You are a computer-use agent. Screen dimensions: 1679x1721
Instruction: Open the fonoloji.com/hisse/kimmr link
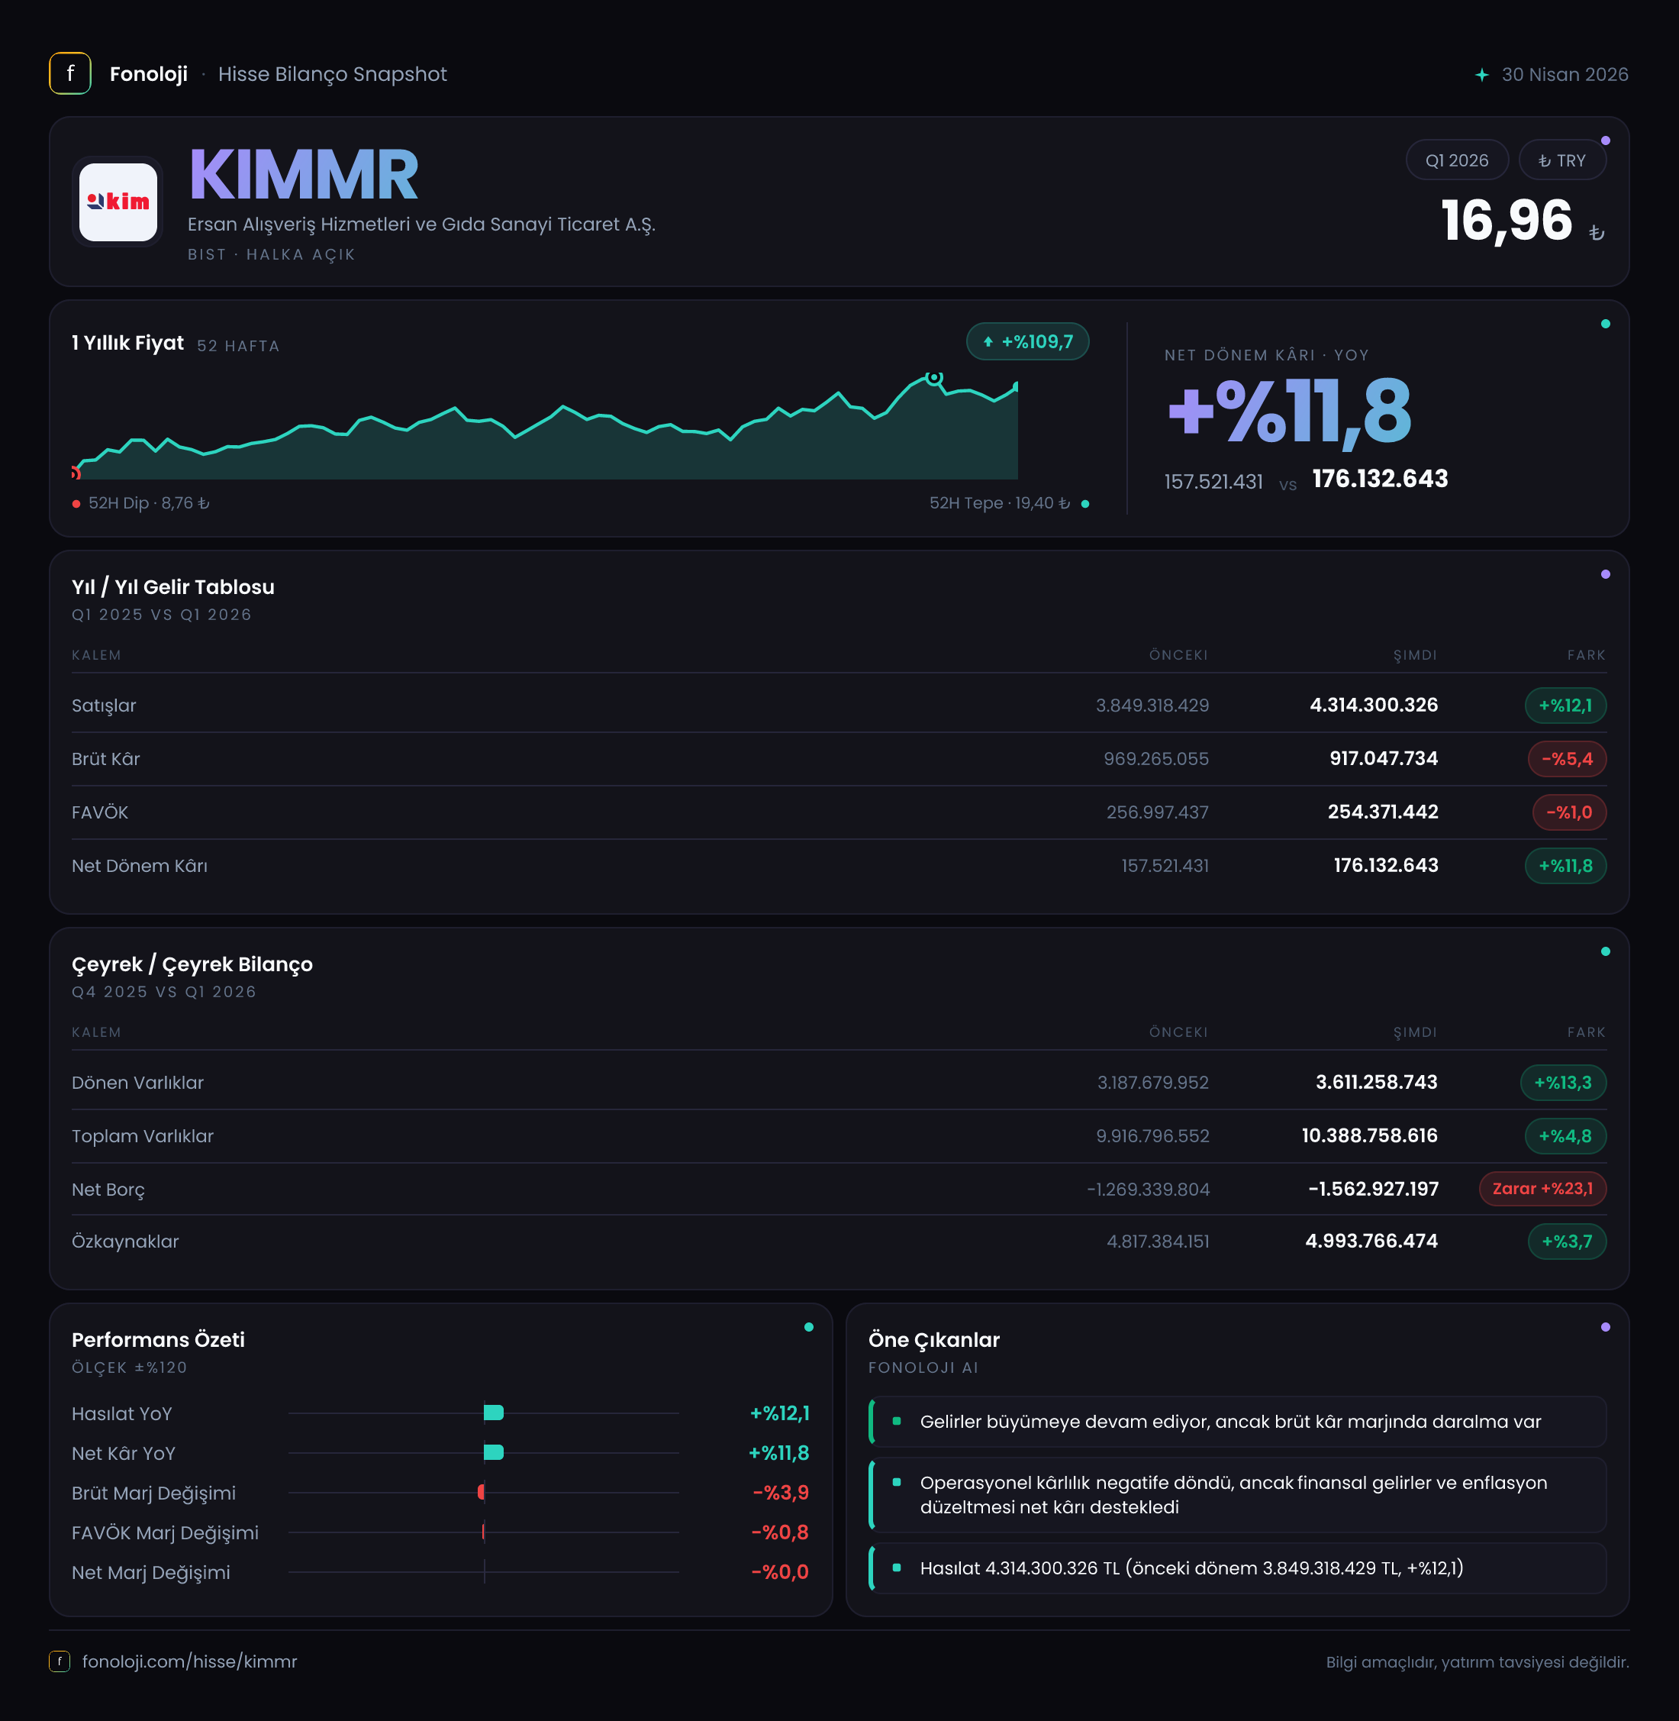click(x=189, y=1661)
